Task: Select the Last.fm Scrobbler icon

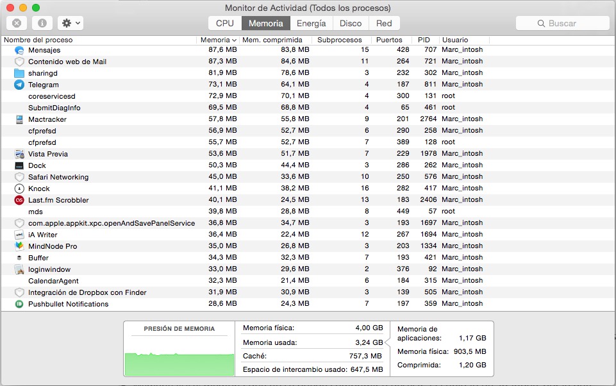Action: pos(20,199)
